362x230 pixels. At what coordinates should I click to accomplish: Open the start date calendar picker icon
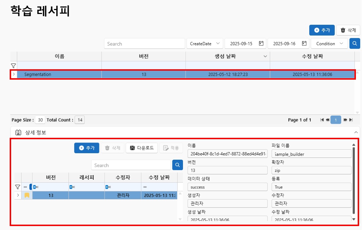[x=261, y=43]
